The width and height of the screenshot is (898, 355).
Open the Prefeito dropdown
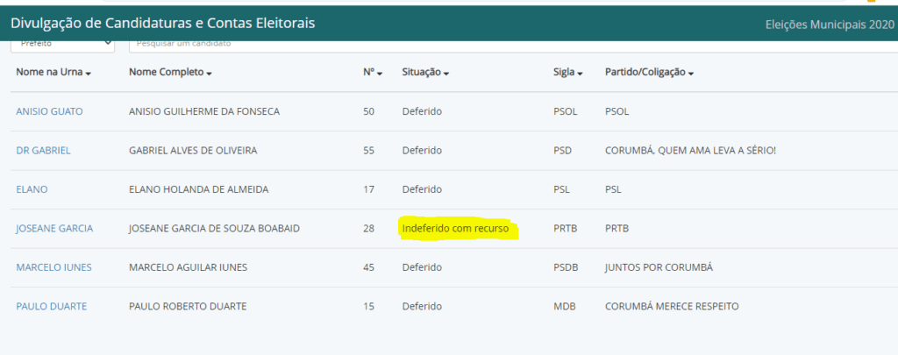tap(63, 46)
